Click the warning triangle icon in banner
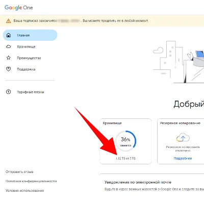The width and height of the screenshot is (204, 199). tap(8, 21)
